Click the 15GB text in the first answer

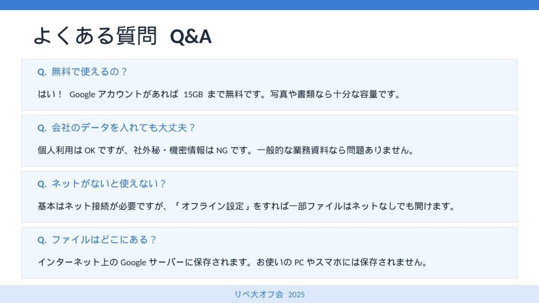pos(192,95)
